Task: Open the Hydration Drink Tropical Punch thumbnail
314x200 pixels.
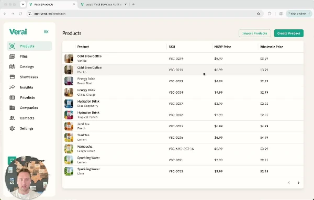Action: pos(69,115)
